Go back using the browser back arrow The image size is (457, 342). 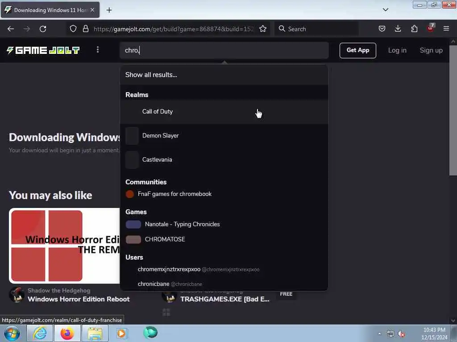(x=11, y=29)
